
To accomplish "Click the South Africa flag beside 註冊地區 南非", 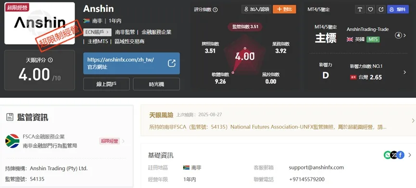I will tap(186, 168).
